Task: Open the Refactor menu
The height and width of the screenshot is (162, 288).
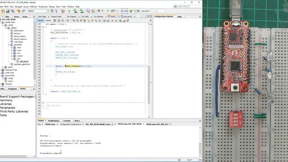Action: [34, 7]
